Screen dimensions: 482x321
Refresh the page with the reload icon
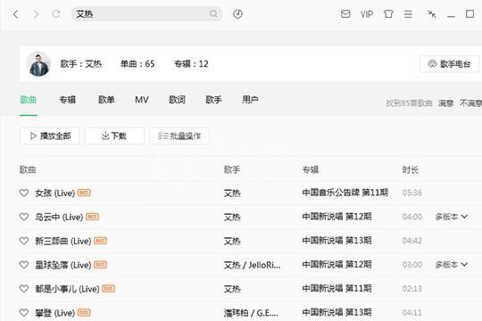coord(56,14)
